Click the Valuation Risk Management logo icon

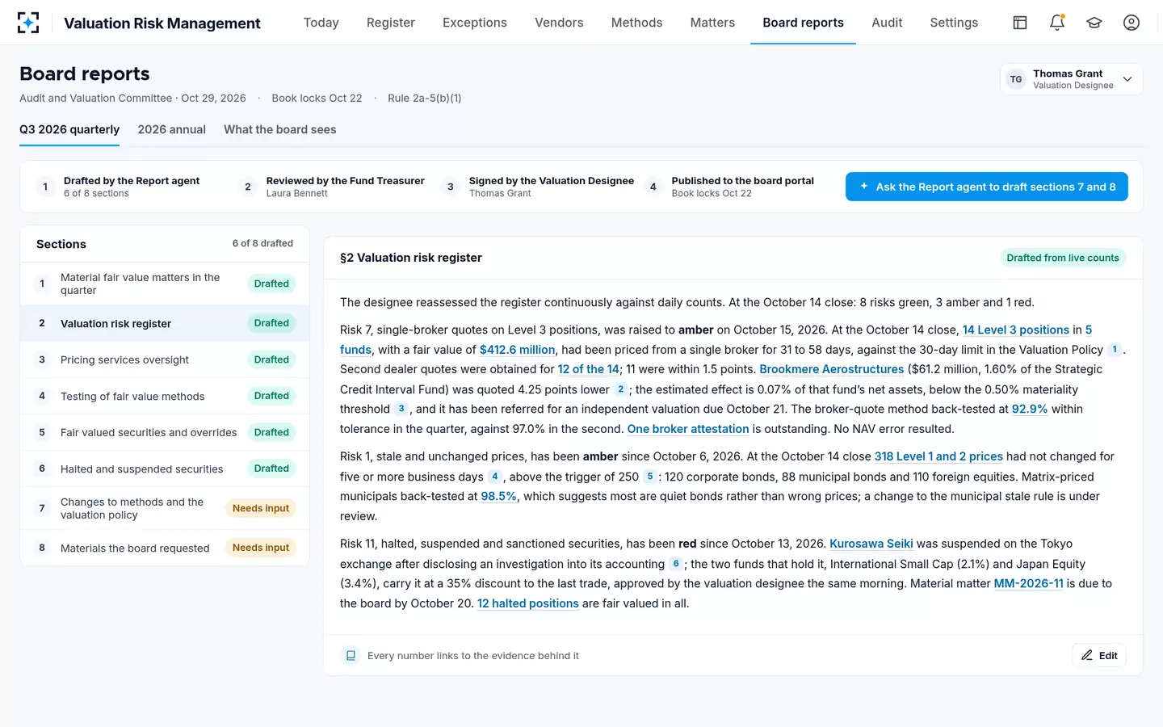(28, 23)
